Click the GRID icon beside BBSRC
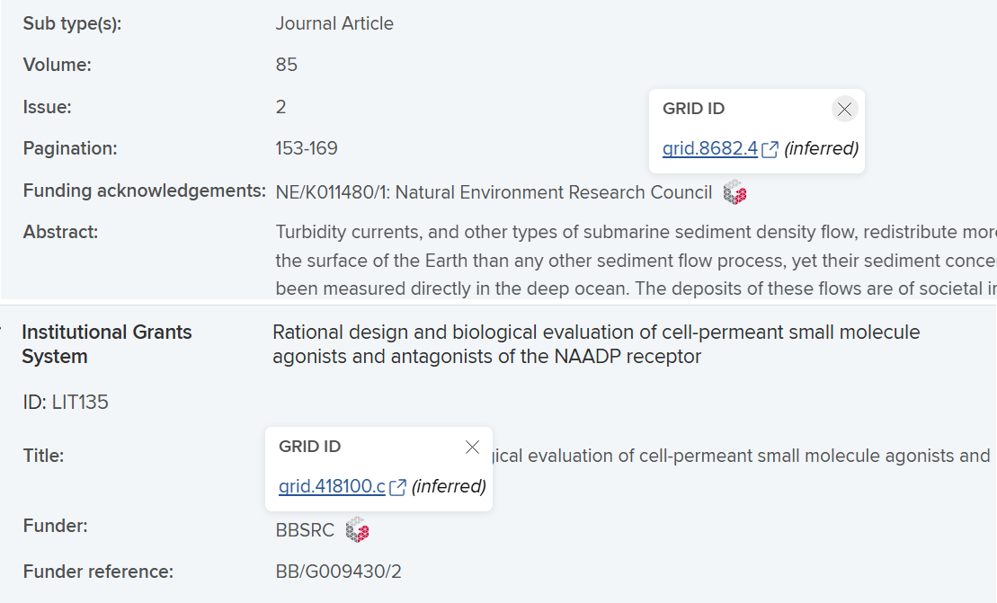 click(358, 530)
